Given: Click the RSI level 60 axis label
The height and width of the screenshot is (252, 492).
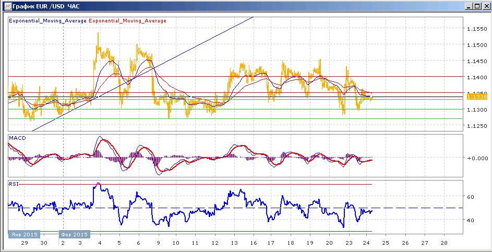Looking at the screenshot, I should (x=471, y=197).
